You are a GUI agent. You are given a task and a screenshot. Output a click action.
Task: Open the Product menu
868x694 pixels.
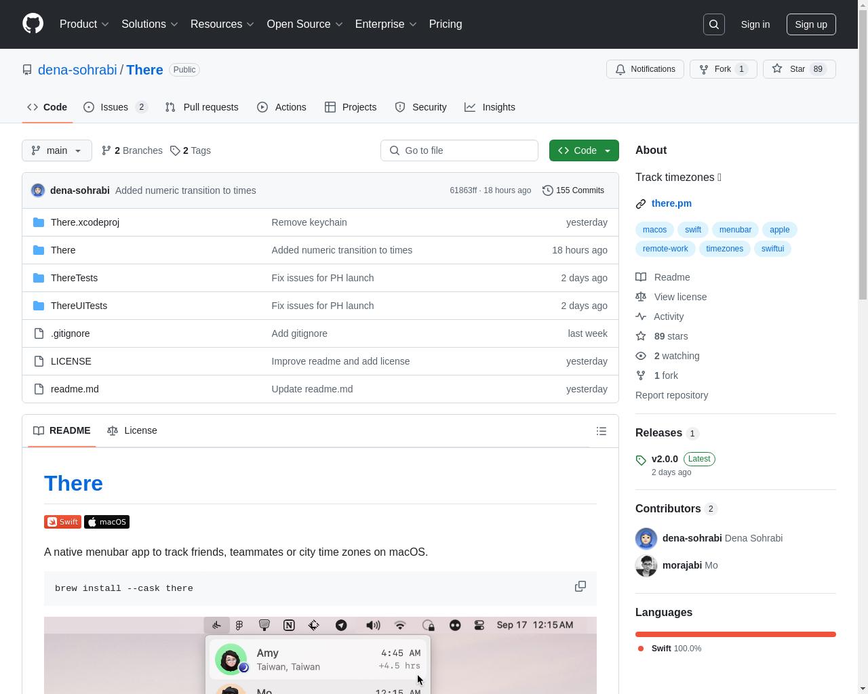tap(84, 24)
